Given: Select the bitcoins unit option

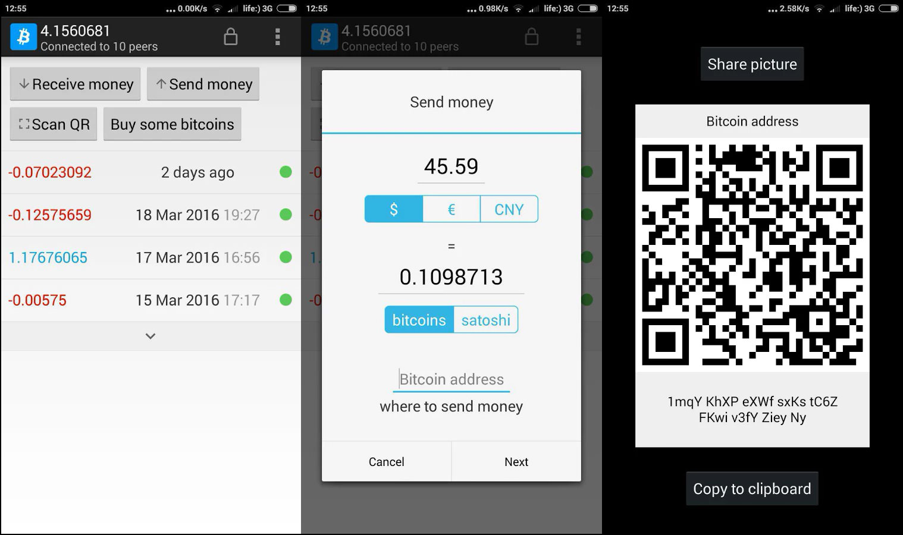Looking at the screenshot, I should pyautogui.click(x=419, y=320).
